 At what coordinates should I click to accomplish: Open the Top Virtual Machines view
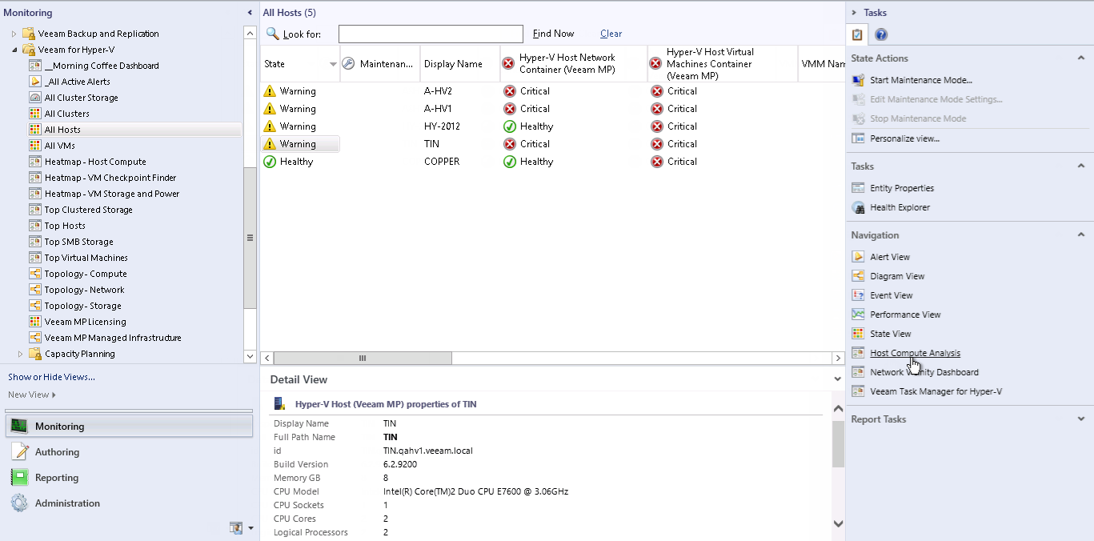click(86, 258)
